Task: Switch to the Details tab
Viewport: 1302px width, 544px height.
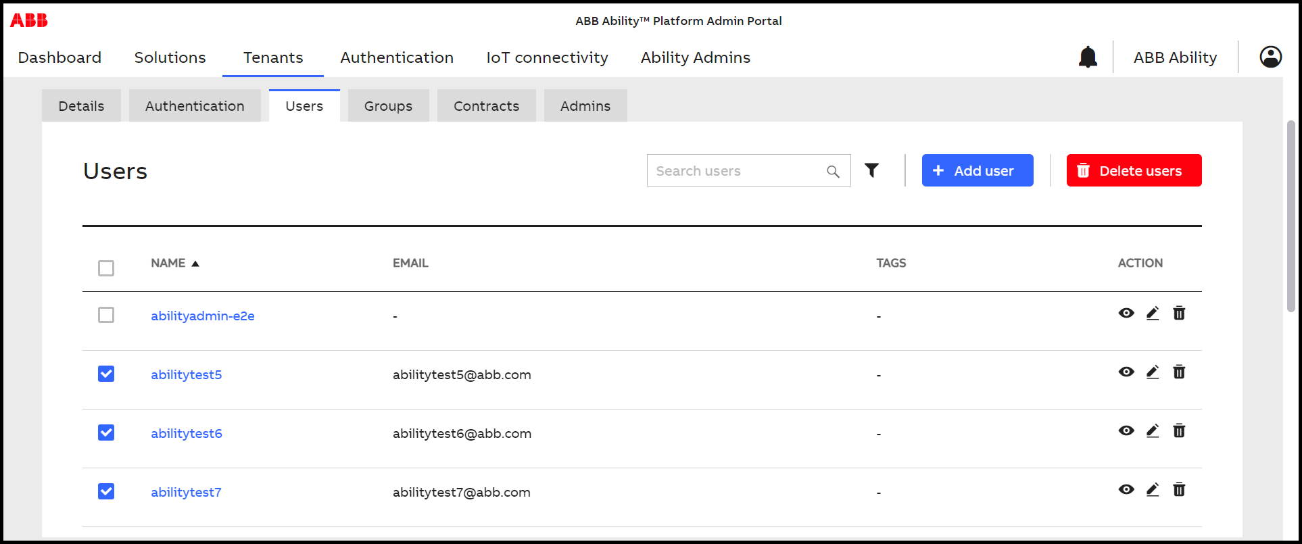Action: pos(81,106)
